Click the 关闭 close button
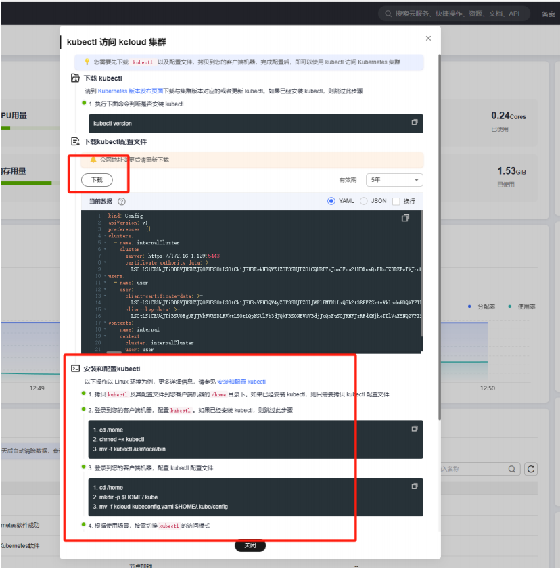This screenshot has width=560, height=571. tap(250, 545)
